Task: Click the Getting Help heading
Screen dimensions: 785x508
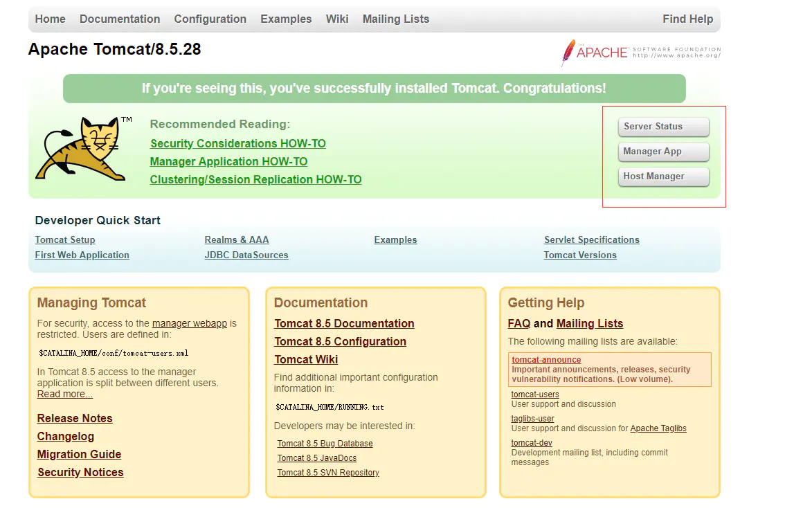Action: point(546,303)
